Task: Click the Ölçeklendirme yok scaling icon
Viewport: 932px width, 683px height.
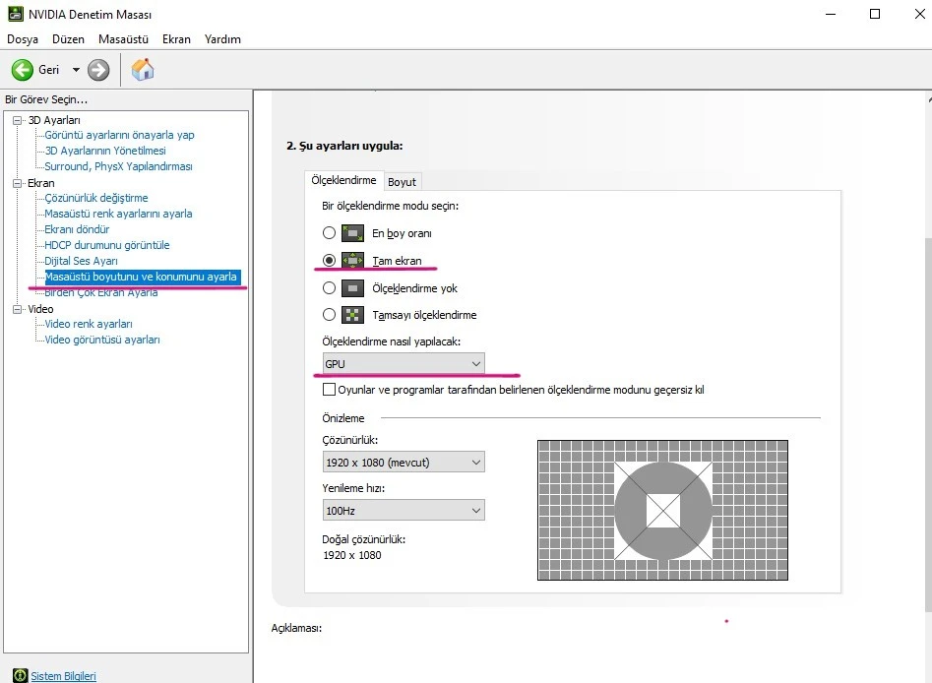Action: click(352, 288)
